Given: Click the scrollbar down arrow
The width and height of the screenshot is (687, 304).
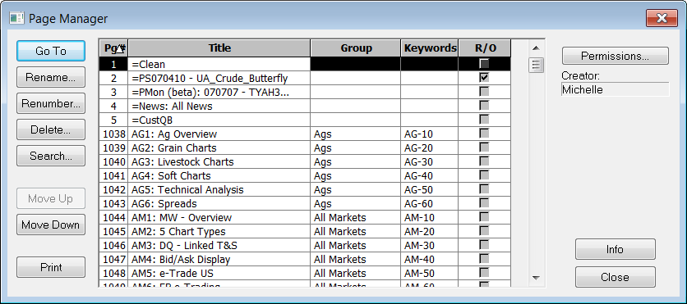Looking at the screenshot, I should click(536, 278).
